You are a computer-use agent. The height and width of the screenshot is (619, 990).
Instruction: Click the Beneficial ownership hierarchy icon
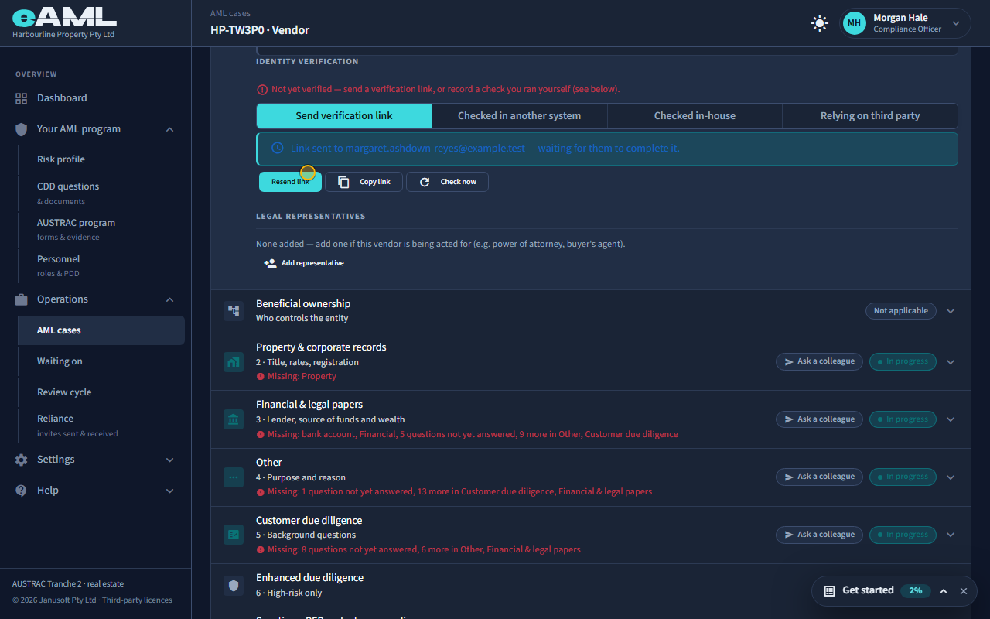click(234, 311)
